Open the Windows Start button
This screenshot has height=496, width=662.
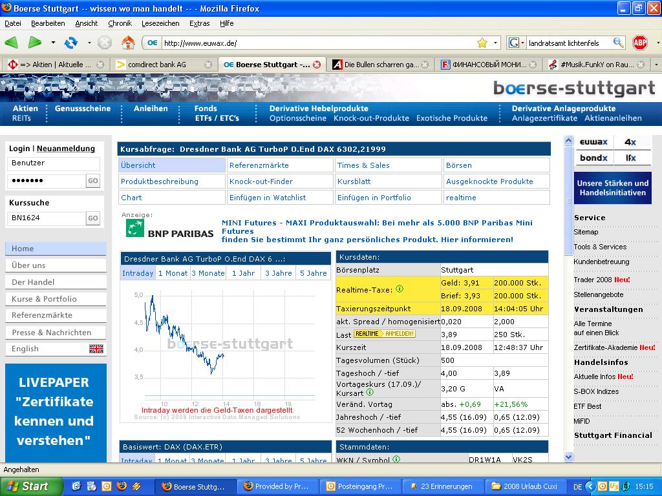coord(31,486)
